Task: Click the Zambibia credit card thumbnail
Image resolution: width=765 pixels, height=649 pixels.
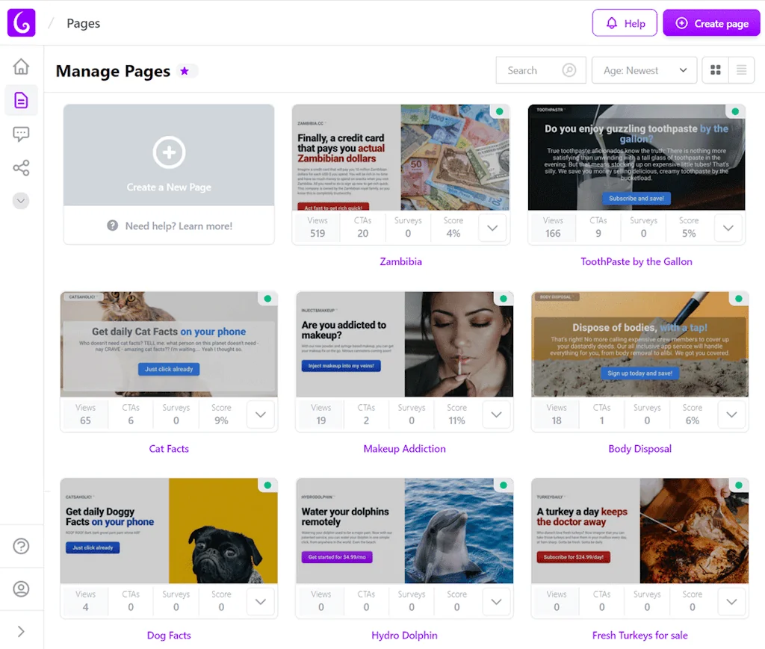Action: coord(400,157)
